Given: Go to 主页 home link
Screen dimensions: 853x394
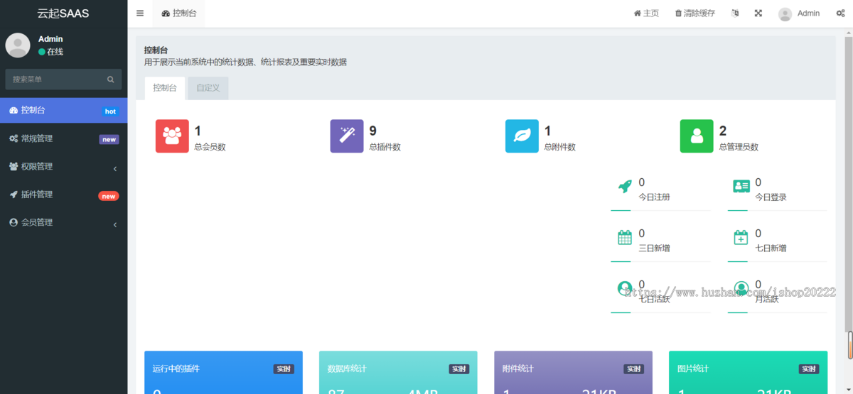Looking at the screenshot, I should click(646, 13).
